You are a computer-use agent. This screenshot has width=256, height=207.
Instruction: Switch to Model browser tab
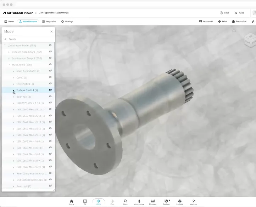tap(28, 22)
